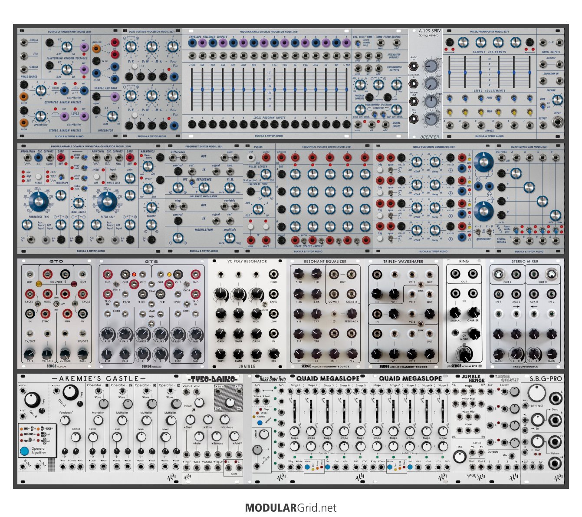Click the Resonant Equalizer Feedback knob

[x=351, y=314]
